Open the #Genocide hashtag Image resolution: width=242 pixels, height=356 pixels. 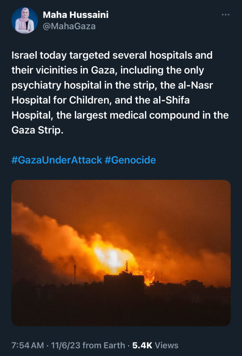pos(130,160)
